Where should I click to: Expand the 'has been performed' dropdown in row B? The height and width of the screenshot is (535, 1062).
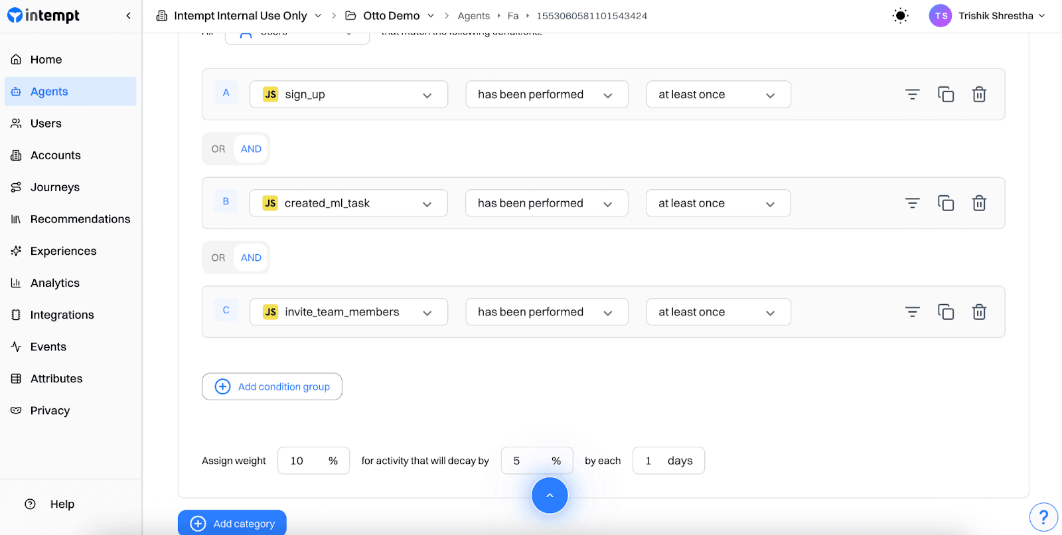[546, 203]
